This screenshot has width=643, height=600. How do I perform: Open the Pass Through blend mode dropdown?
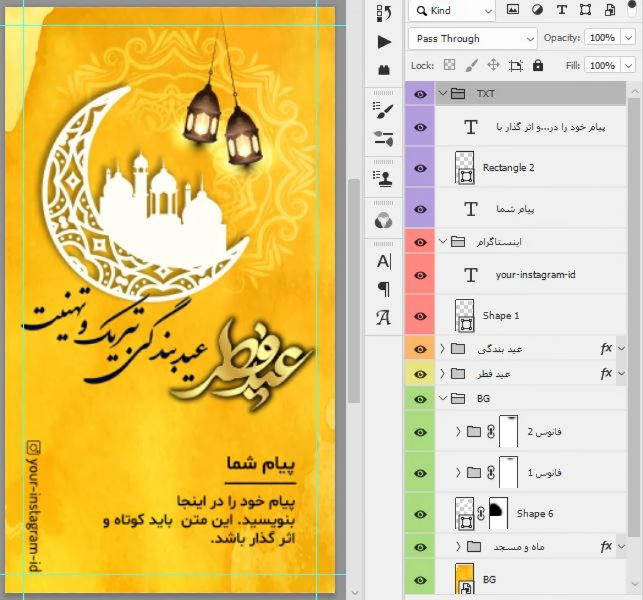pyautogui.click(x=473, y=39)
